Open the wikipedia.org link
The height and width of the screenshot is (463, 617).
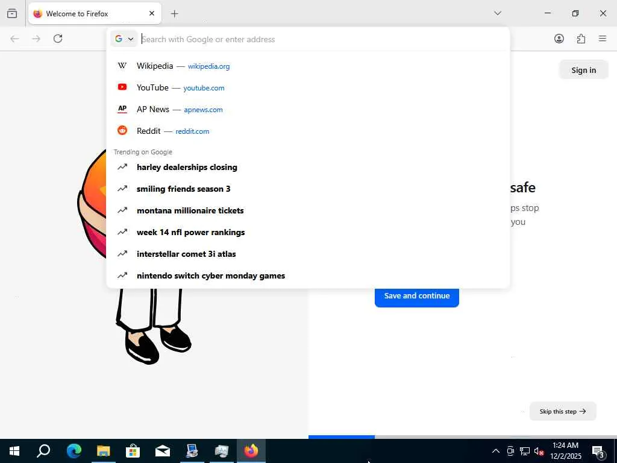pyautogui.click(x=208, y=66)
